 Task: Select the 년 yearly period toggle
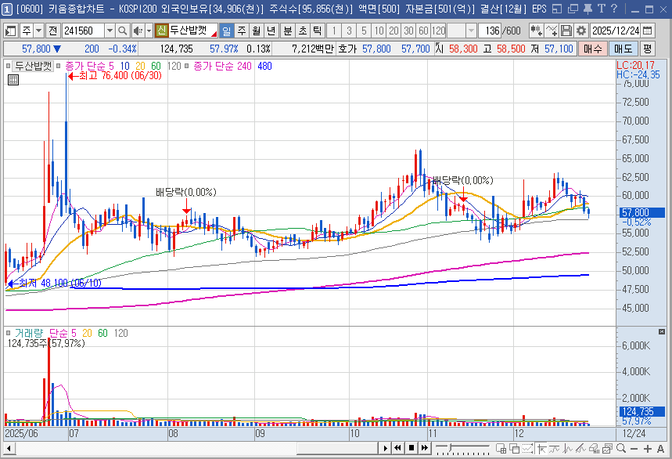point(271,31)
